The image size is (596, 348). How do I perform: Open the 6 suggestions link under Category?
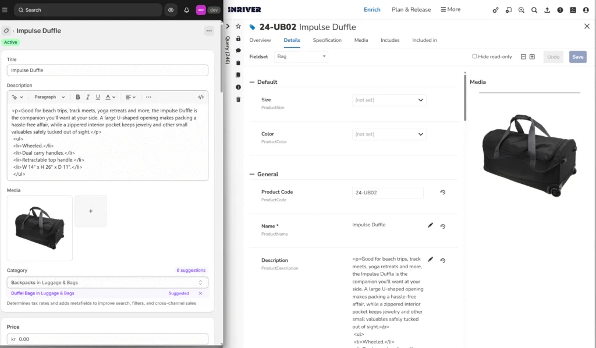pos(191,271)
